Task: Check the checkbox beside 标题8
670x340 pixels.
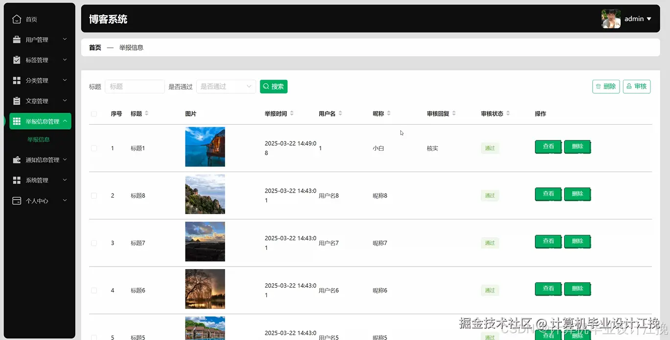Action: click(x=93, y=195)
